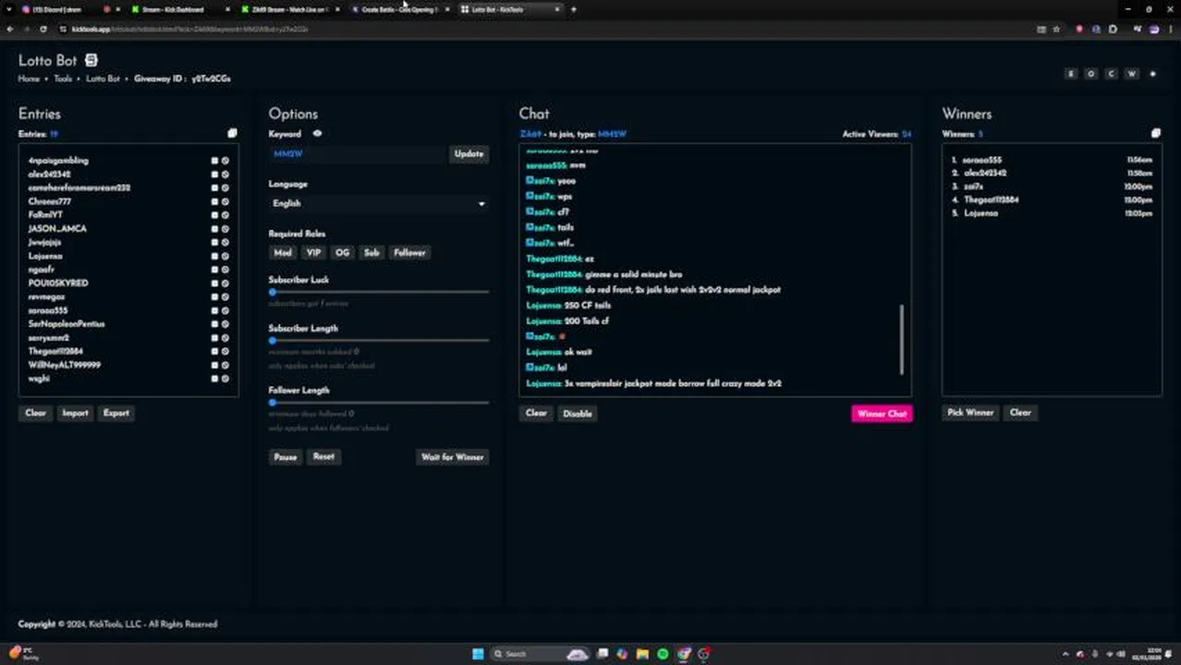This screenshot has width=1181, height=665.
Task: Toggle keyword visibility eye icon
Action: click(317, 134)
